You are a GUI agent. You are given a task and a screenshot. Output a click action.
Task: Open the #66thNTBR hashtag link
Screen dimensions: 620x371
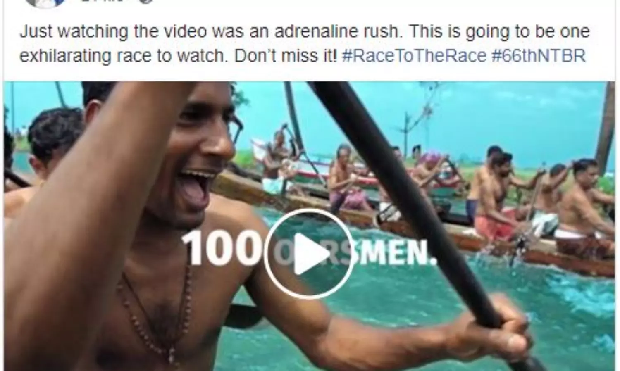(x=539, y=56)
